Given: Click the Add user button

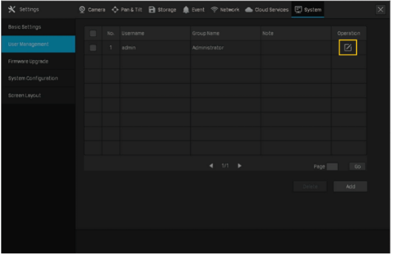Looking at the screenshot, I should click(x=350, y=186).
